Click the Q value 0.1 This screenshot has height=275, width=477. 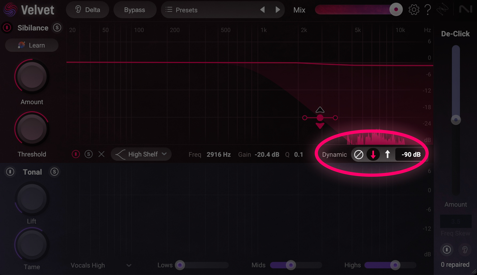(298, 154)
